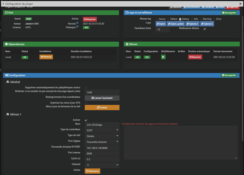Open the Type de controlleur dropdown

tap(102, 130)
